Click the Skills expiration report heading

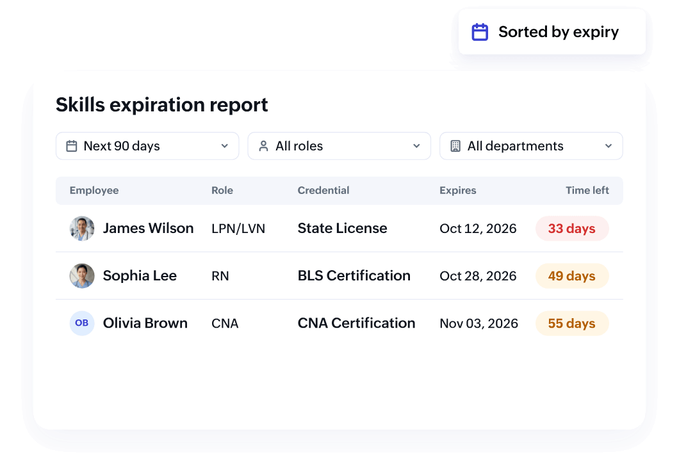coord(161,105)
